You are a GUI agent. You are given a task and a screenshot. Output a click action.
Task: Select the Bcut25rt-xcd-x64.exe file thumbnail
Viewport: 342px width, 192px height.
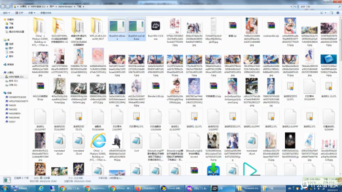(136, 26)
